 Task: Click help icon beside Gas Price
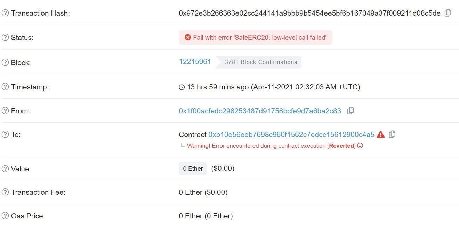click(5, 216)
